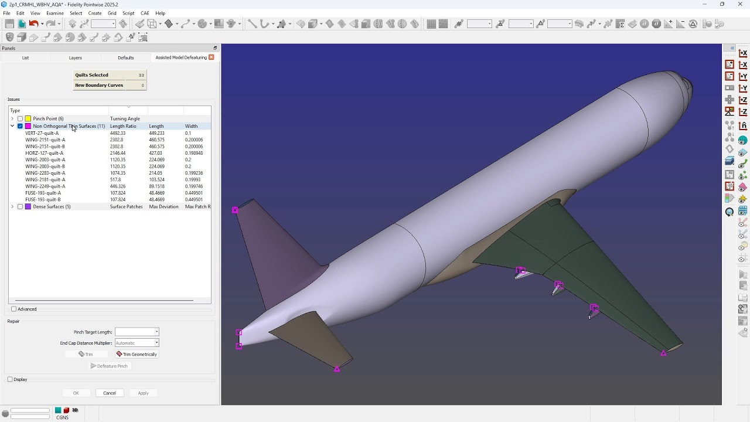Image resolution: width=750 pixels, height=422 pixels.
Task: Check the Dense Surfaces issue checkbox
Action: [20, 207]
